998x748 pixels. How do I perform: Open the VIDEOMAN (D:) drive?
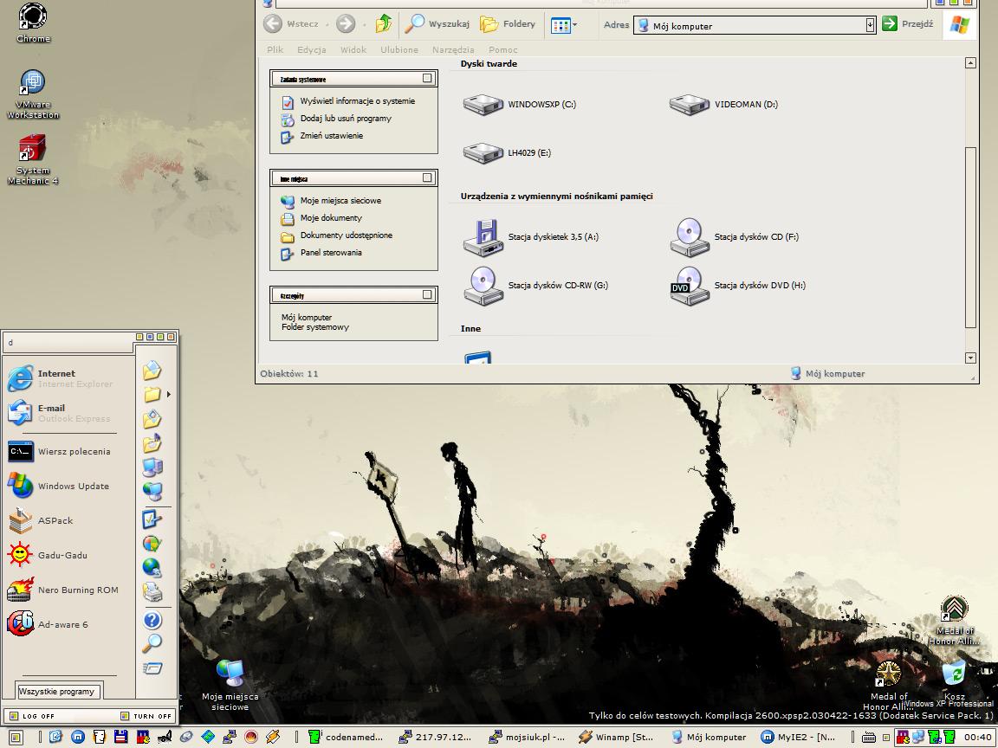point(690,105)
